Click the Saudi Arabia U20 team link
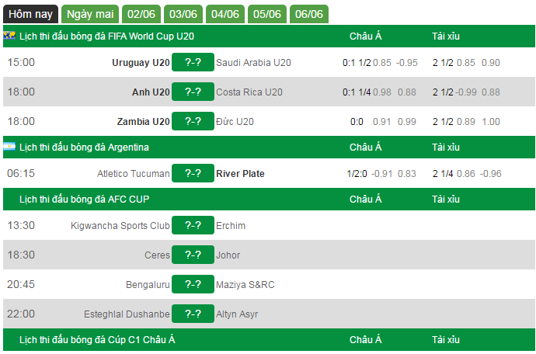This screenshot has height=354, width=536. (253, 63)
